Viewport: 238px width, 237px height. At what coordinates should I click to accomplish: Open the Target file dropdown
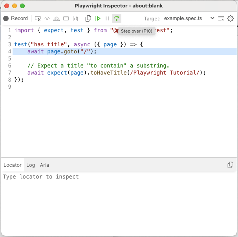[x=189, y=18]
